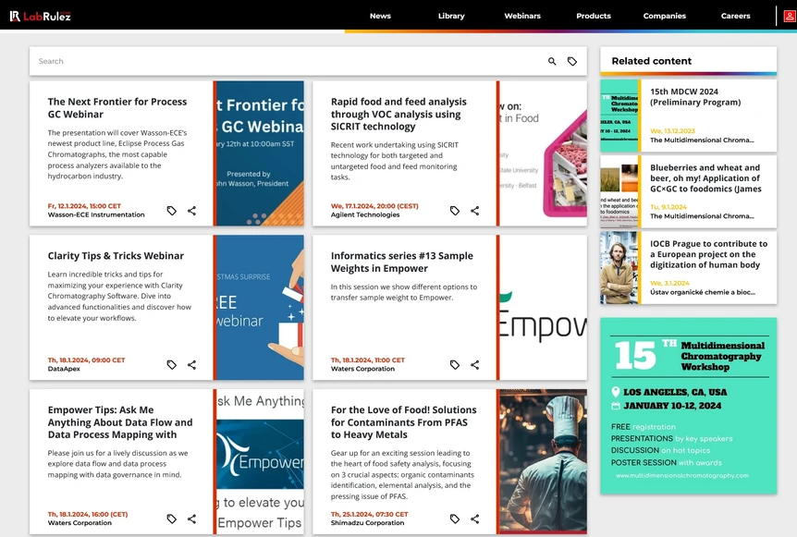Click the date Th, 18.1.2024, 11:00 CET
The image size is (797, 537).
point(368,360)
